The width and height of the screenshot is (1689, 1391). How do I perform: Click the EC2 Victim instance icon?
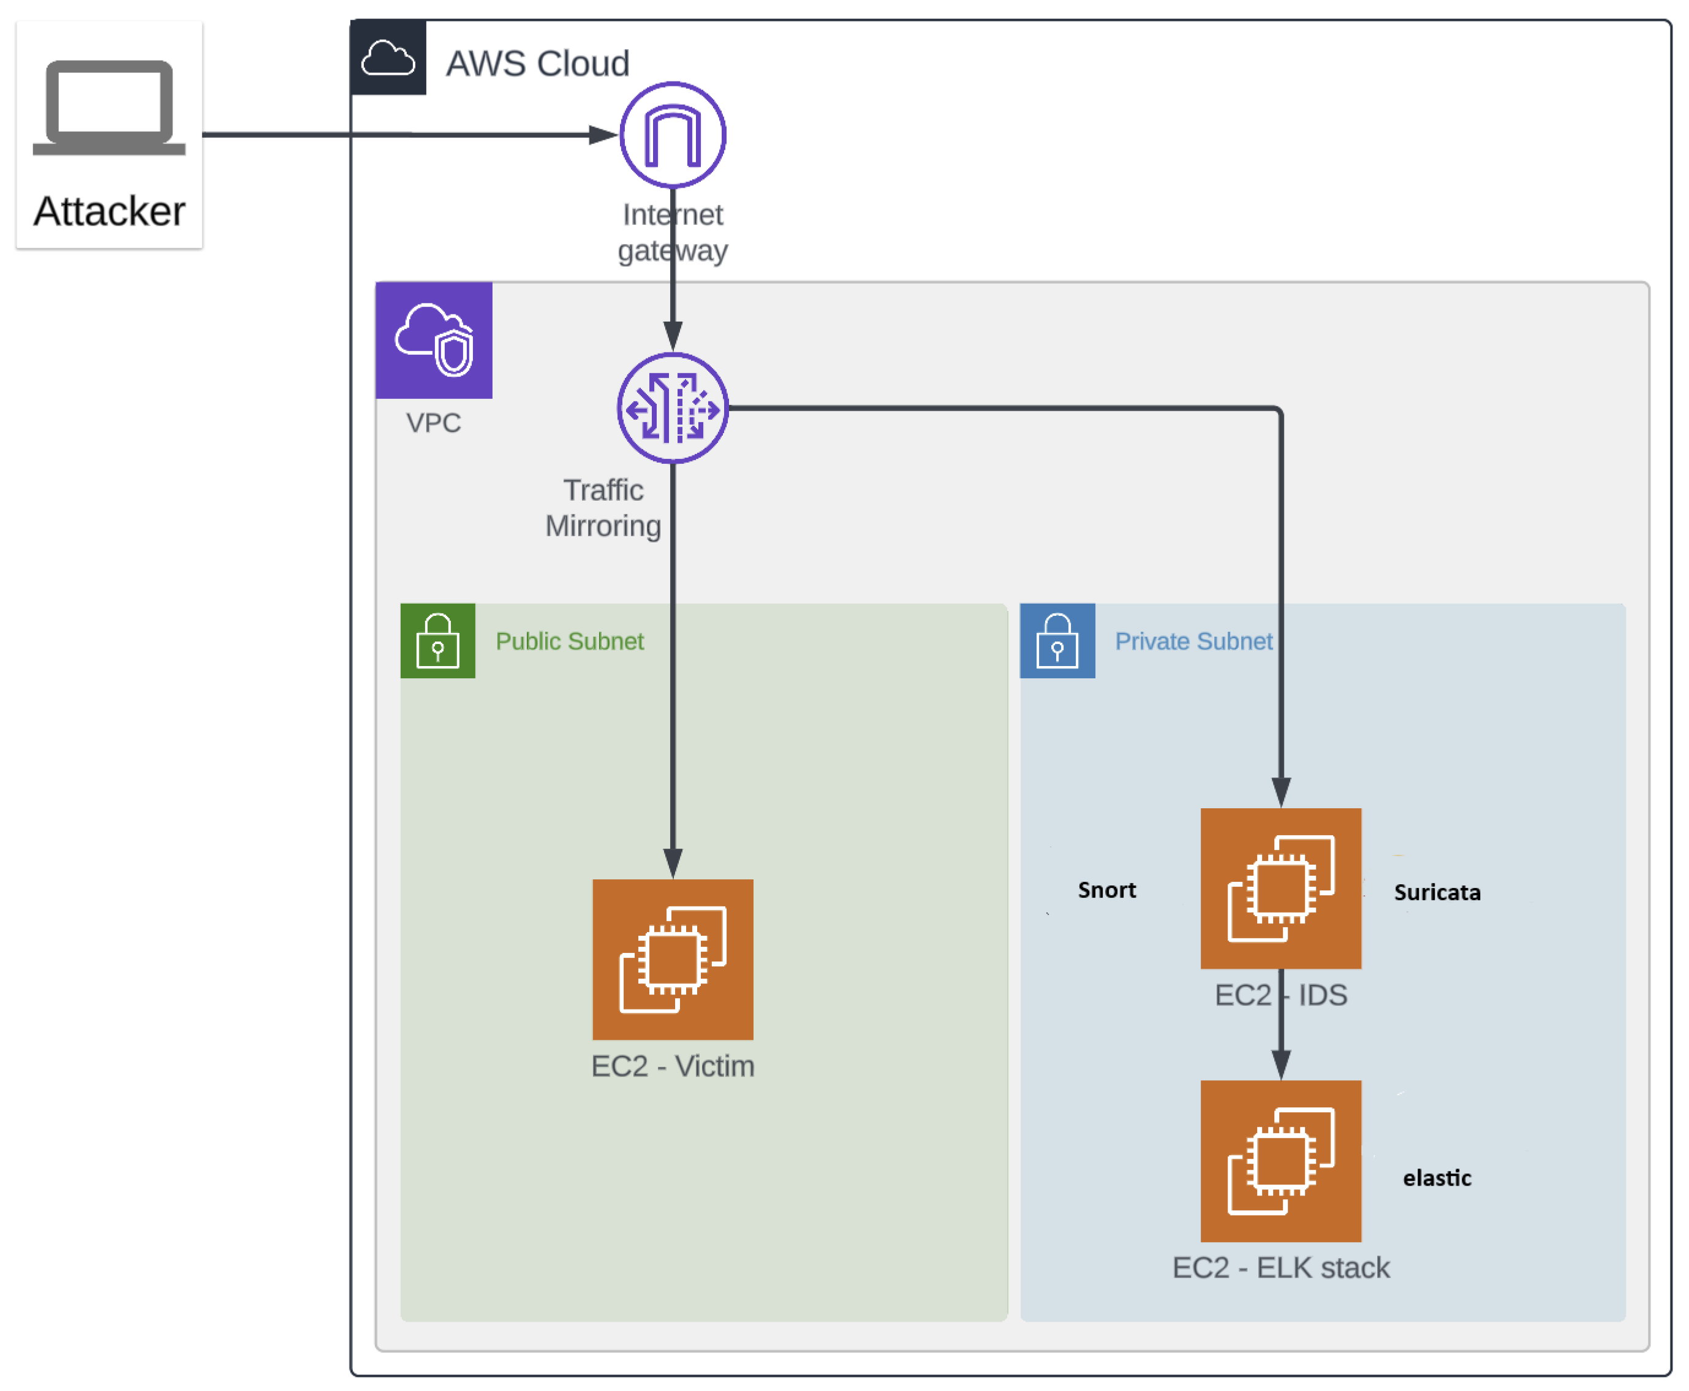click(673, 959)
